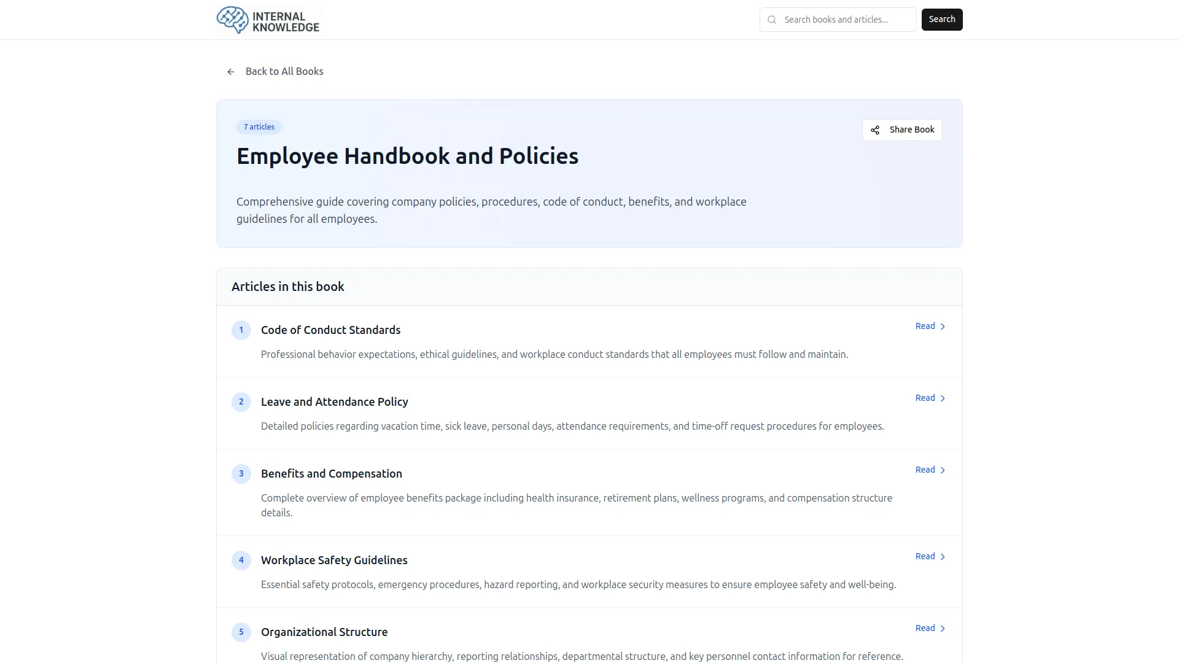Click the 7 articles badge
Viewport: 1179px width, 663px height.
tap(259, 127)
